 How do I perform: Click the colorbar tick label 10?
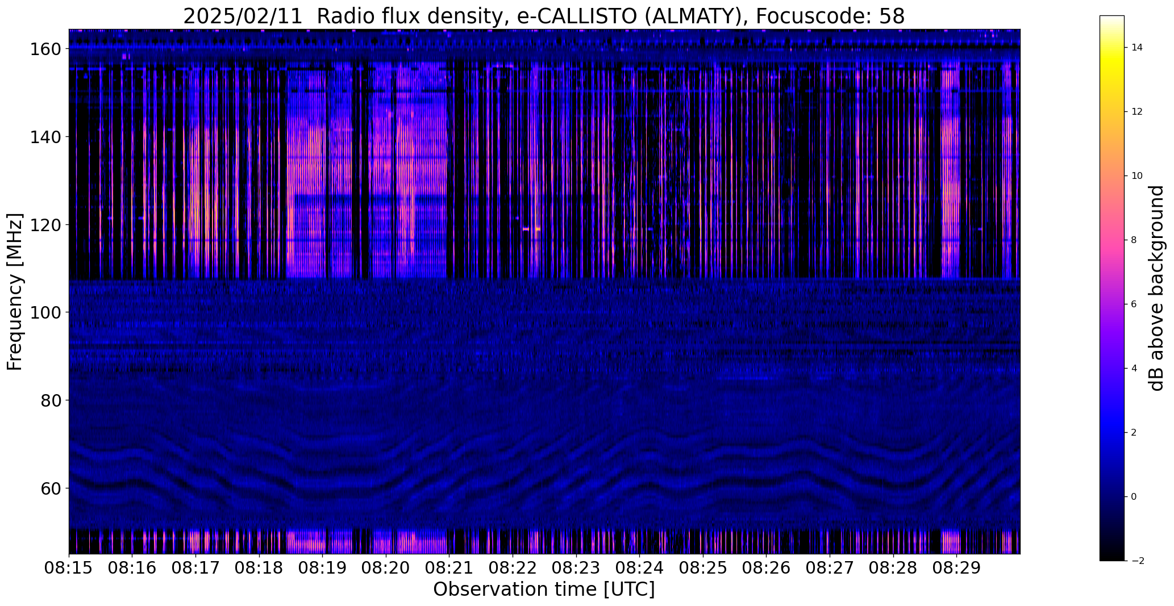coord(1137,176)
